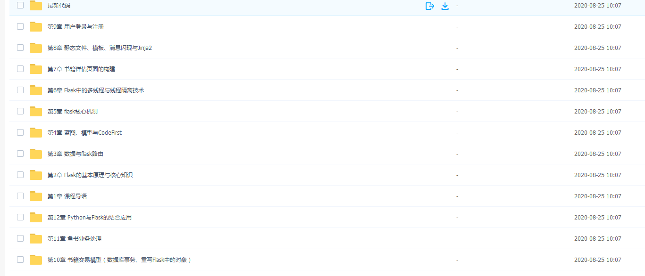Screen dimensions: 645x276
Task: Click the date of 第10章 row
Action: [x=597, y=260]
